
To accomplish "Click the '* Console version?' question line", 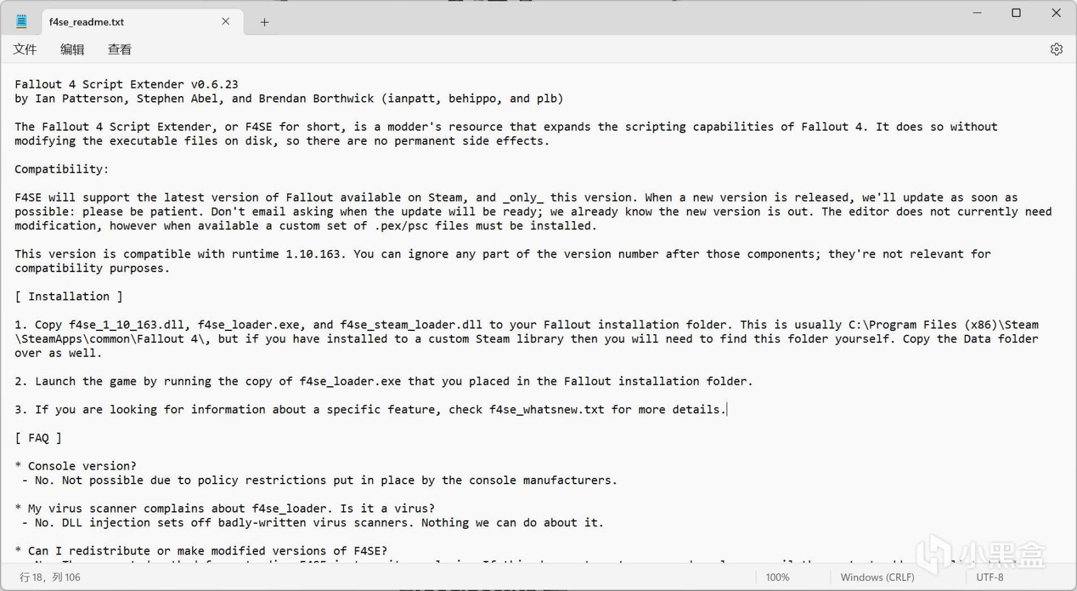I will [x=75, y=466].
